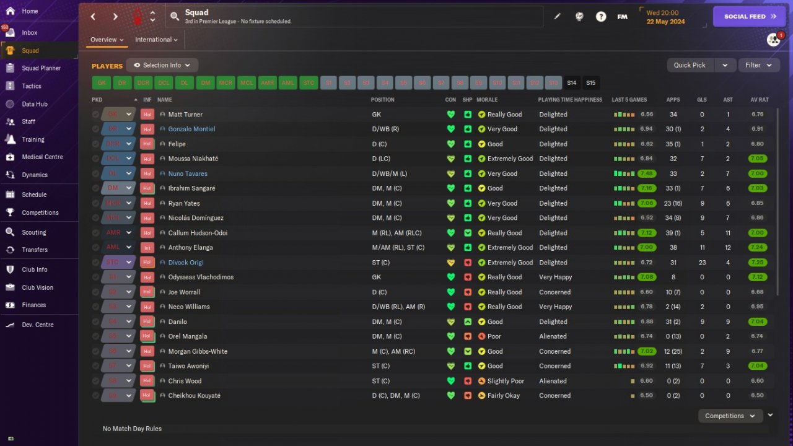This screenshot has width=793, height=446.
Task: Open the Competitions dropdown at bottom
Action: coord(730,416)
